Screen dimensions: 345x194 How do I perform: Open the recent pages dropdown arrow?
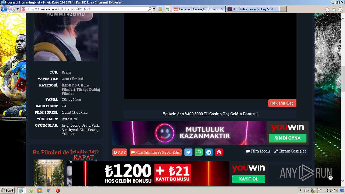click(18, 9)
